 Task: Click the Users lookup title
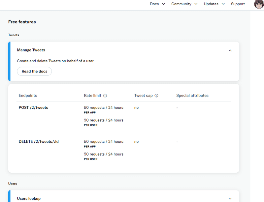[x=29, y=198]
